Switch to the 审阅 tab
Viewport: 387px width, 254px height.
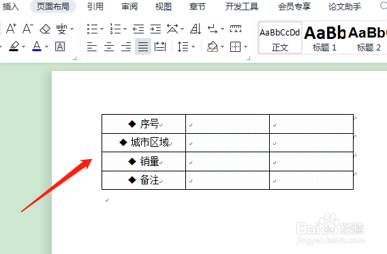coord(129,7)
